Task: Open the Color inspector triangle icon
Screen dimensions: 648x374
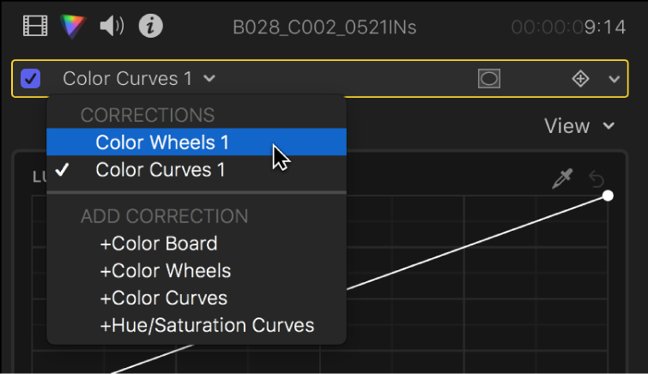Action: 73,27
